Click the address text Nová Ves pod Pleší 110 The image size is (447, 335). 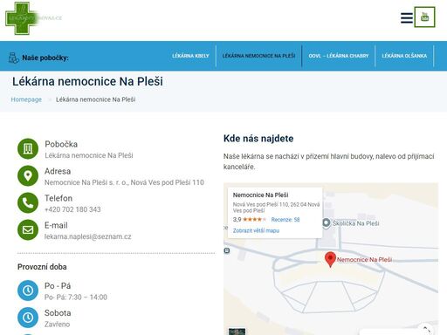pos(168,182)
